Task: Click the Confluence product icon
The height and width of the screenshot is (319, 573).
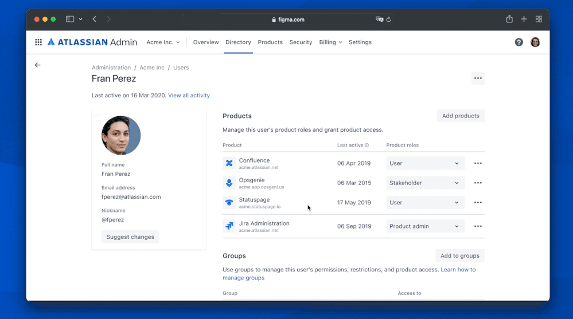Action: pyautogui.click(x=229, y=163)
